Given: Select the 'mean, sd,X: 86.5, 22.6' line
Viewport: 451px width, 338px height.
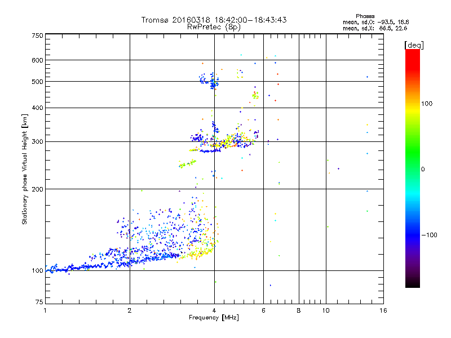Looking at the screenshot, I should click(375, 29).
